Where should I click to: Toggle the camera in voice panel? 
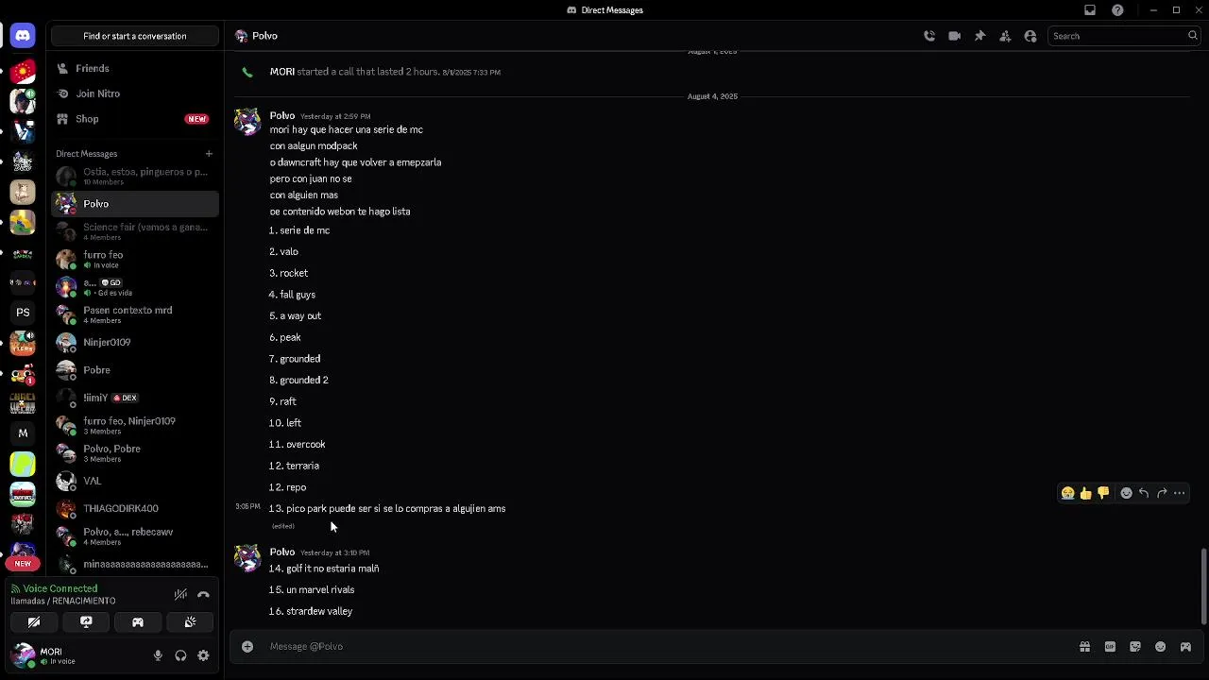click(34, 622)
